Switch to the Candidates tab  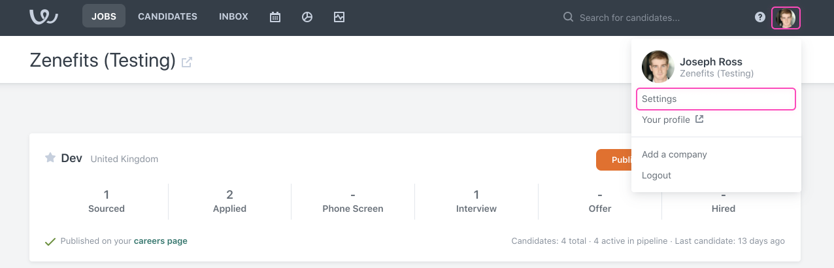pyautogui.click(x=167, y=17)
